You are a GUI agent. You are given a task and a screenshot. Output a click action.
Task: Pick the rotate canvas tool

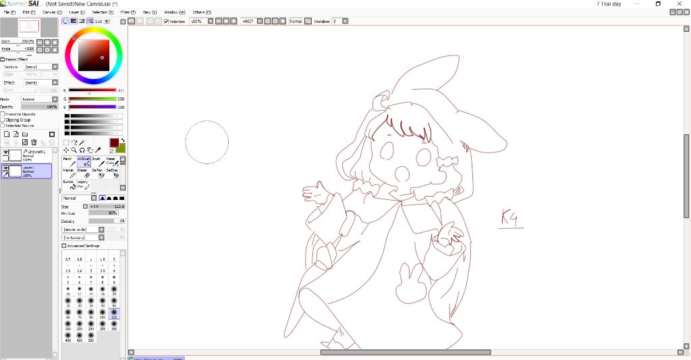[82, 151]
